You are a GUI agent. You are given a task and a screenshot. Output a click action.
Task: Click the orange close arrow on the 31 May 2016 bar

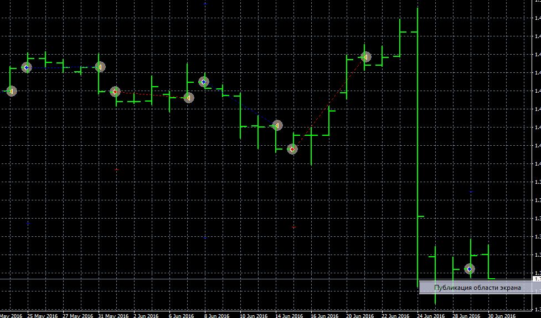click(x=100, y=67)
